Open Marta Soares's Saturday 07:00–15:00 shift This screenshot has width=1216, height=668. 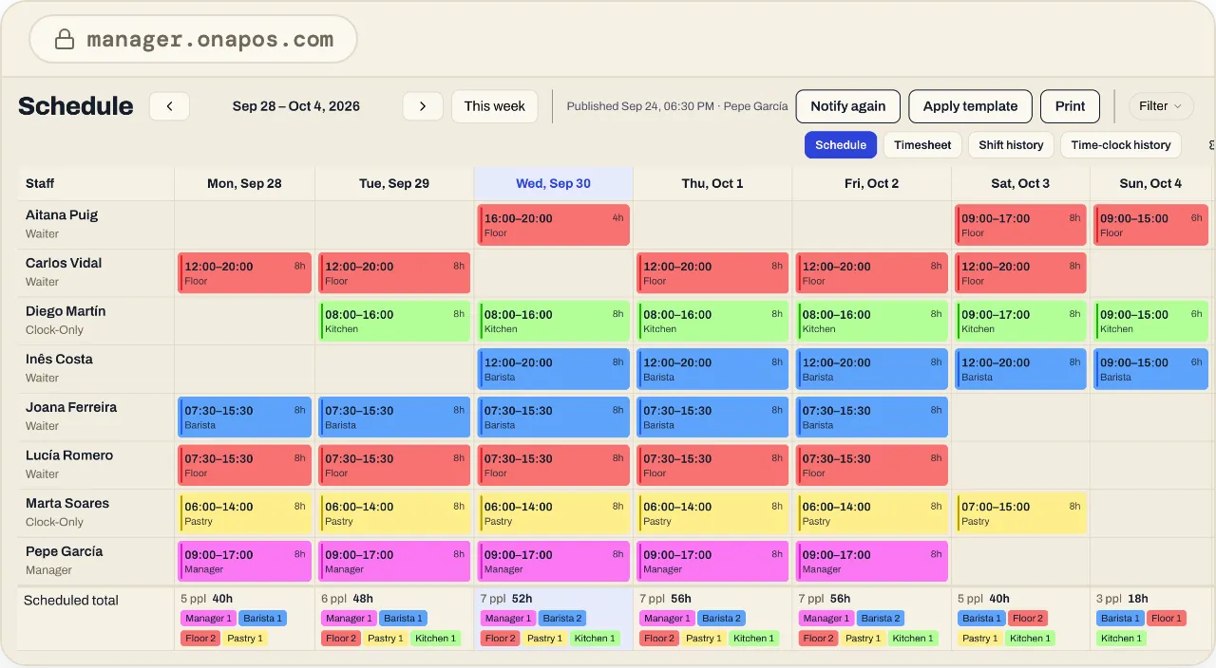[1020, 513]
